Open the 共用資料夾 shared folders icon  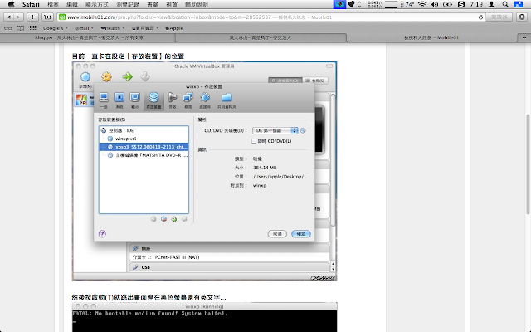[x=227, y=100]
